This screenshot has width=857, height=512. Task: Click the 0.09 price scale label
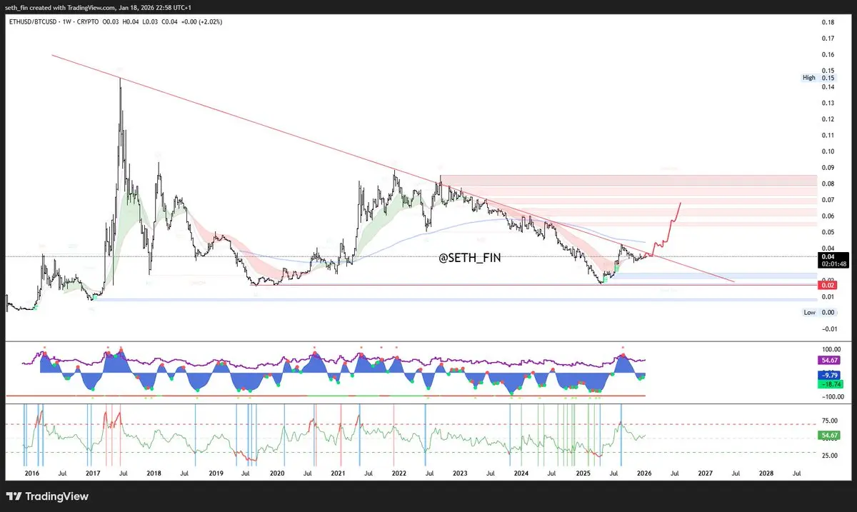point(828,168)
